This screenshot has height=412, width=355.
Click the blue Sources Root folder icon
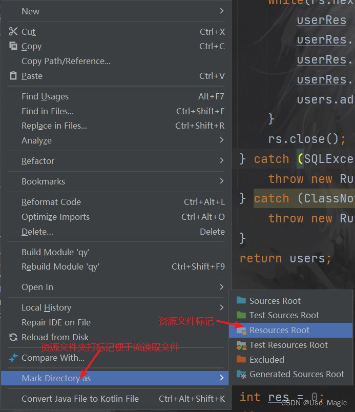point(241,300)
